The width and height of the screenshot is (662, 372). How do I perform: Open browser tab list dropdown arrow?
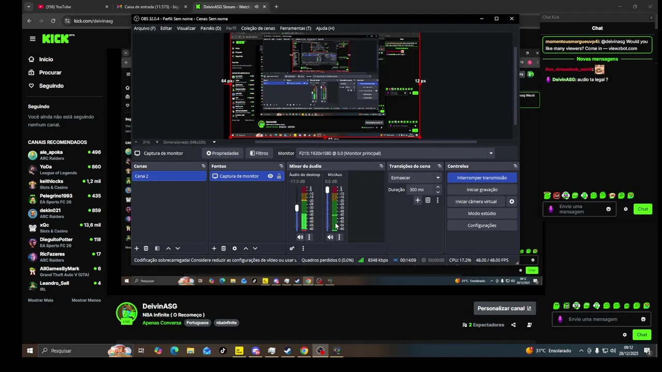[28, 7]
